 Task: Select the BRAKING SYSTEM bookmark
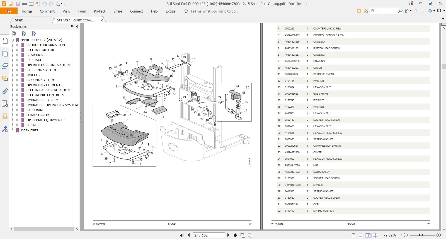(40, 80)
